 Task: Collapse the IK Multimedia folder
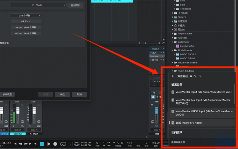tap(173, 50)
